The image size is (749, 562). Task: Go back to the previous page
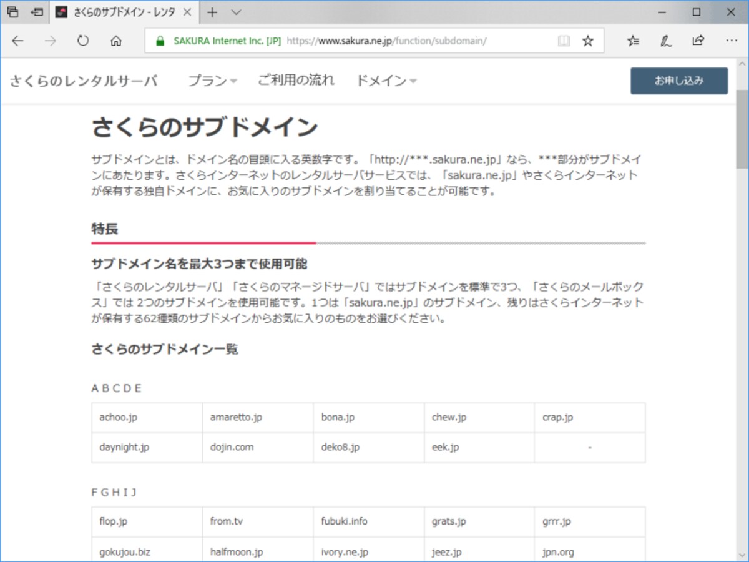pyautogui.click(x=17, y=41)
